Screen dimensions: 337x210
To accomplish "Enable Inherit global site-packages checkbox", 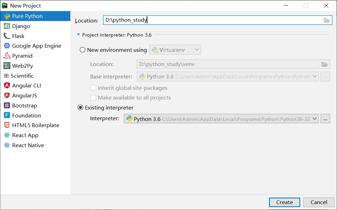I will [x=93, y=88].
